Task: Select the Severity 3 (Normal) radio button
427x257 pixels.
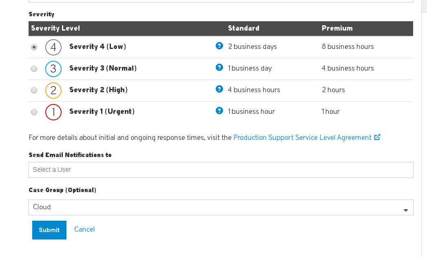Action: (x=34, y=69)
